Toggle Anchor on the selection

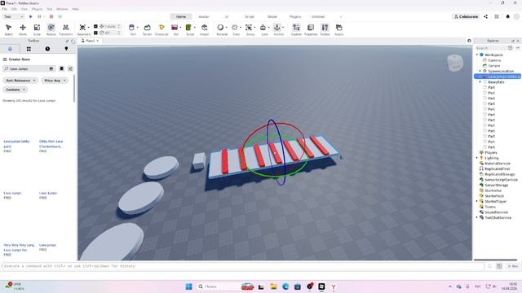277,28
